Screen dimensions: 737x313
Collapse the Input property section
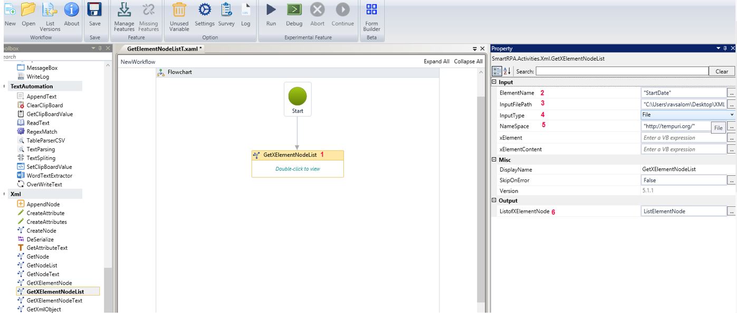pyautogui.click(x=494, y=82)
